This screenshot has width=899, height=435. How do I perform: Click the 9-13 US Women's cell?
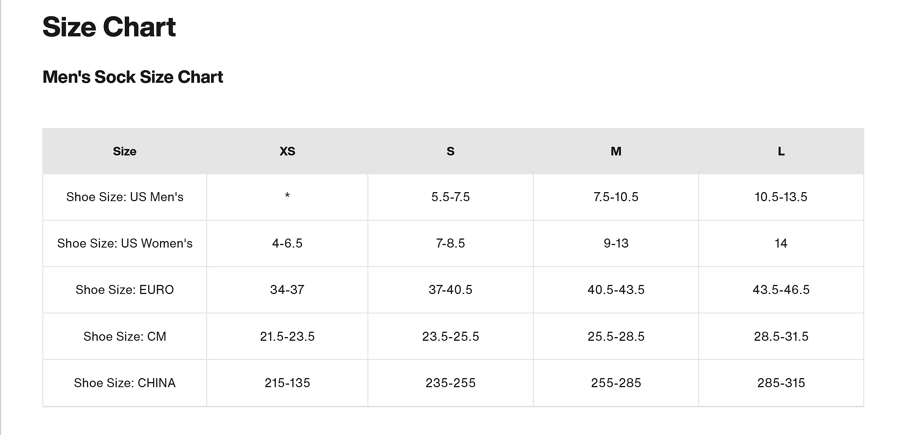[x=616, y=244]
